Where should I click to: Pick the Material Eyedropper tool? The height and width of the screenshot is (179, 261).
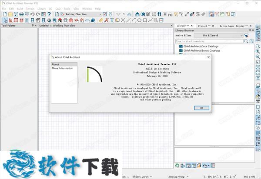pos(187,14)
